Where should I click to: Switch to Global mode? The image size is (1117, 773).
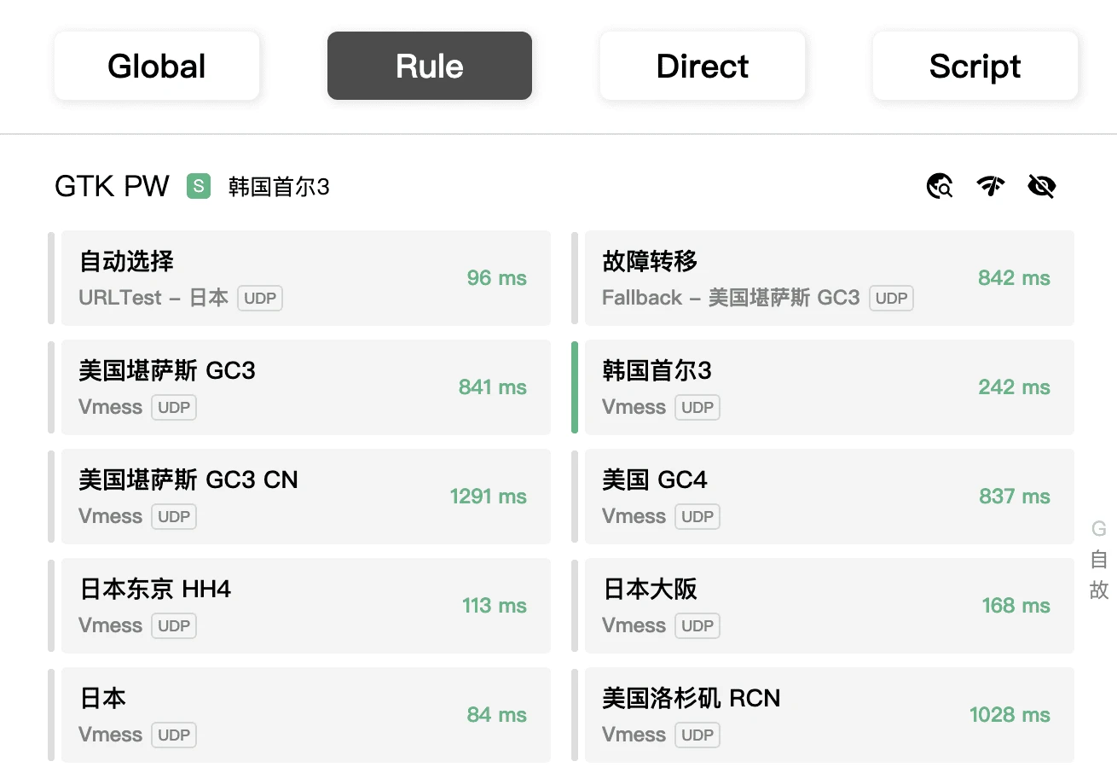click(x=157, y=66)
